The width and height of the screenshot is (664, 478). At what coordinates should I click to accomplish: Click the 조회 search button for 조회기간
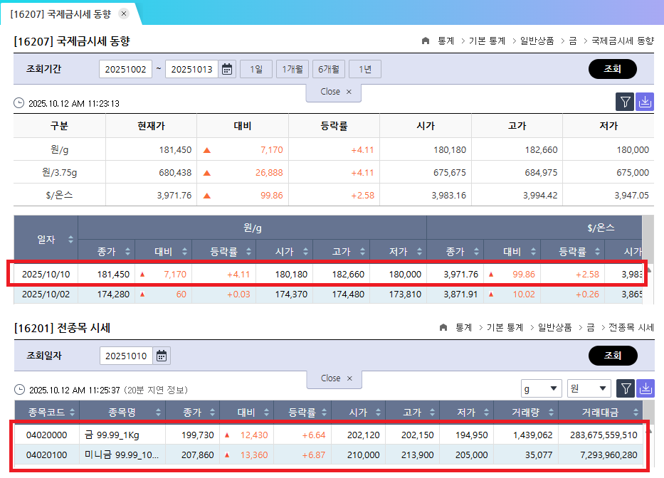tap(612, 70)
